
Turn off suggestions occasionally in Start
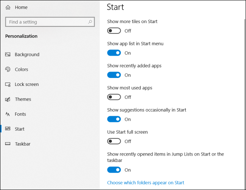pos(114,119)
